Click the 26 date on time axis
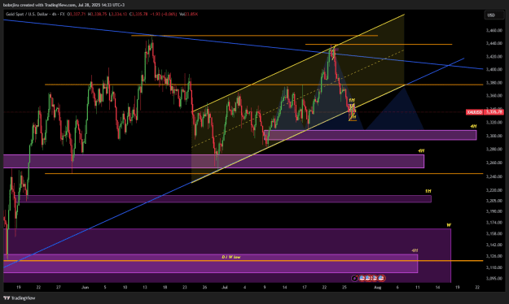 205,287
